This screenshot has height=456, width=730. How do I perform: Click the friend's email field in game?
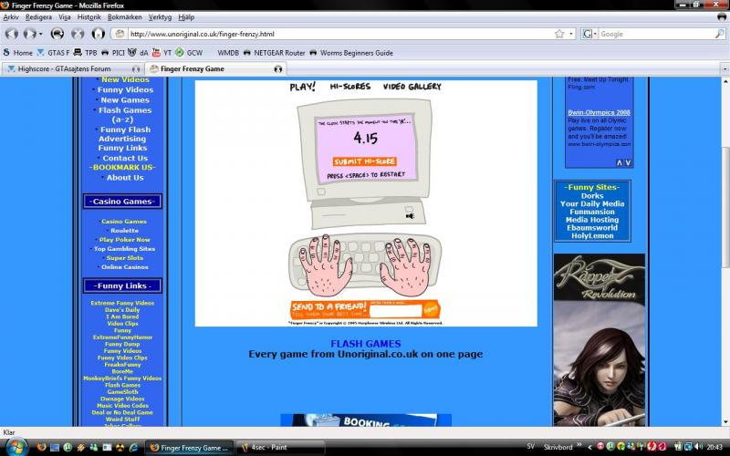coord(395,311)
